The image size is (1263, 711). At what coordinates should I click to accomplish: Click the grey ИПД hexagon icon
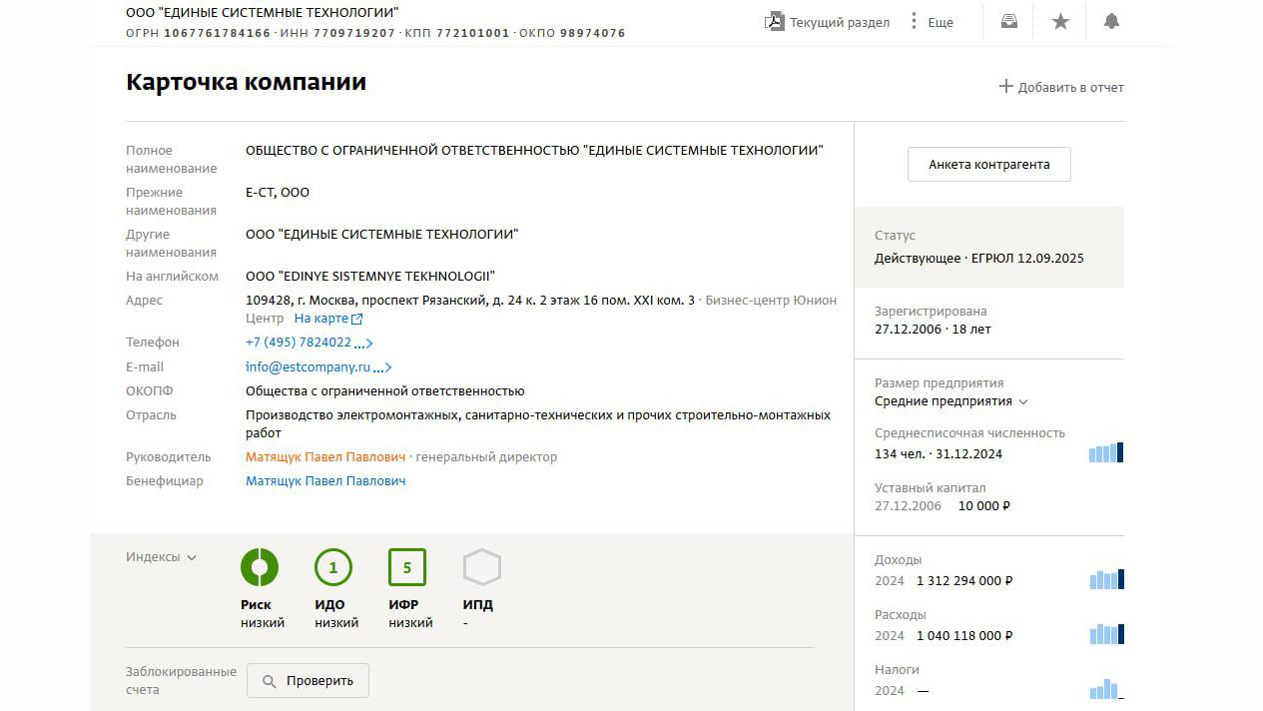point(481,568)
